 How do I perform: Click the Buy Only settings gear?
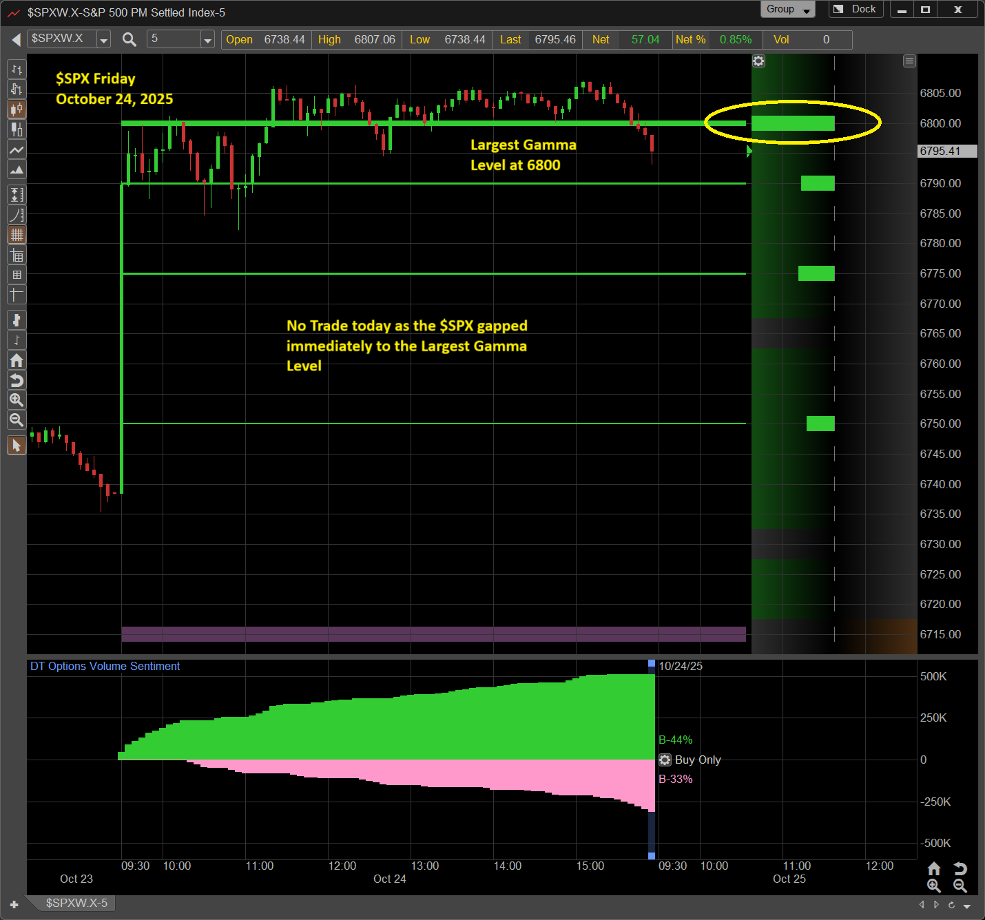pos(665,760)
